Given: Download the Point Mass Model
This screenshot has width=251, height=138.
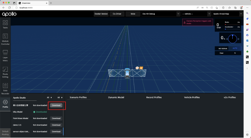Looking at the screenshot, I should point(56,118).
